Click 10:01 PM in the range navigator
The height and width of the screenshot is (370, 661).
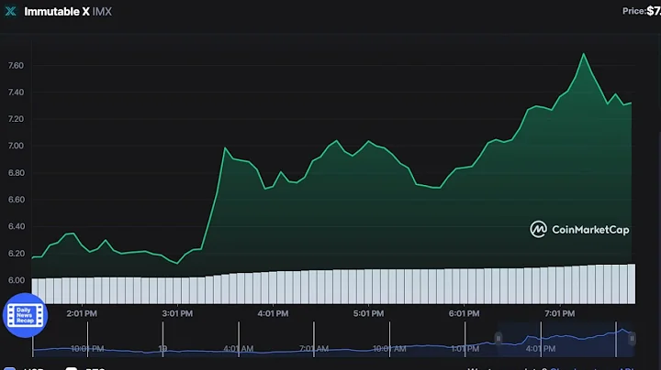tap(87, 349)
